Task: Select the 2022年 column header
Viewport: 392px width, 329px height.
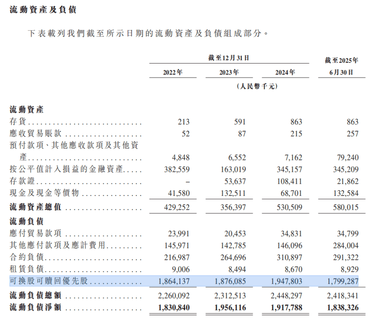Action: click(172, 73)
